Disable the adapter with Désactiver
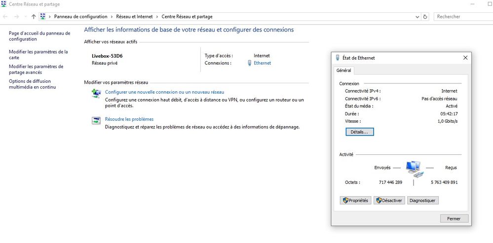Screen dimensions: 493x243 (x=389, y=201)
